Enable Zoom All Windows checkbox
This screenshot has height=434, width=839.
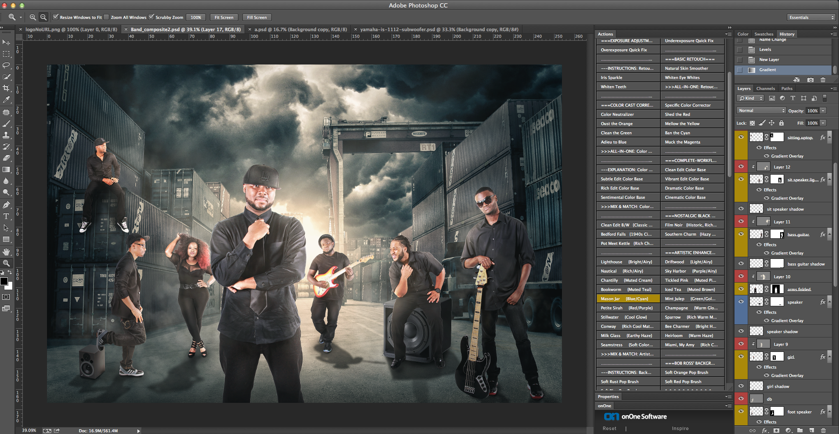pyautogui.click(x=106, y=17)
